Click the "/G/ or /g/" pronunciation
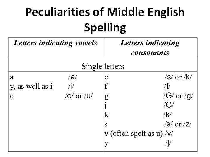Screen dimensions: 210x157 179,96
